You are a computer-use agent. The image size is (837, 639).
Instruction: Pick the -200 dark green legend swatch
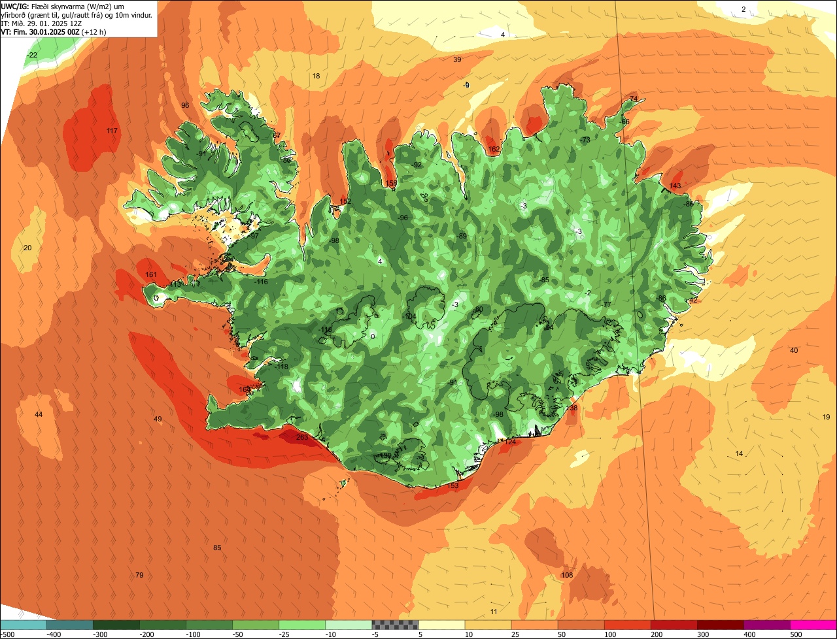pos(162,625)
